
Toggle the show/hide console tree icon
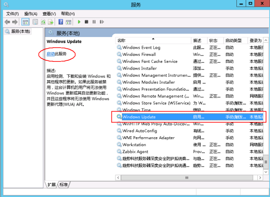tap(25, 22)
